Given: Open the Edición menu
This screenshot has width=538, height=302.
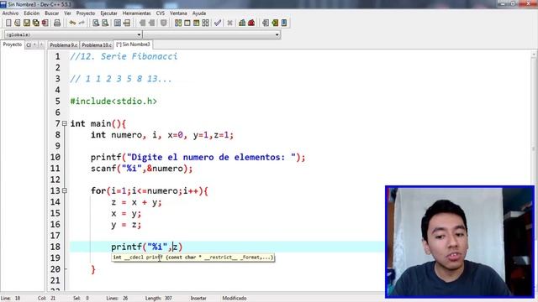Looking at the screenshot, I should pyautogui.click(x=32, y=13).
